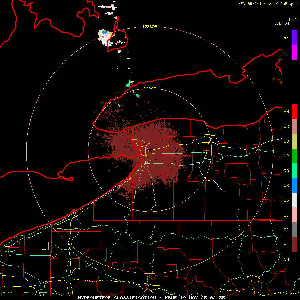Click the '50 NMI' range ring label

tap(150, 88)
